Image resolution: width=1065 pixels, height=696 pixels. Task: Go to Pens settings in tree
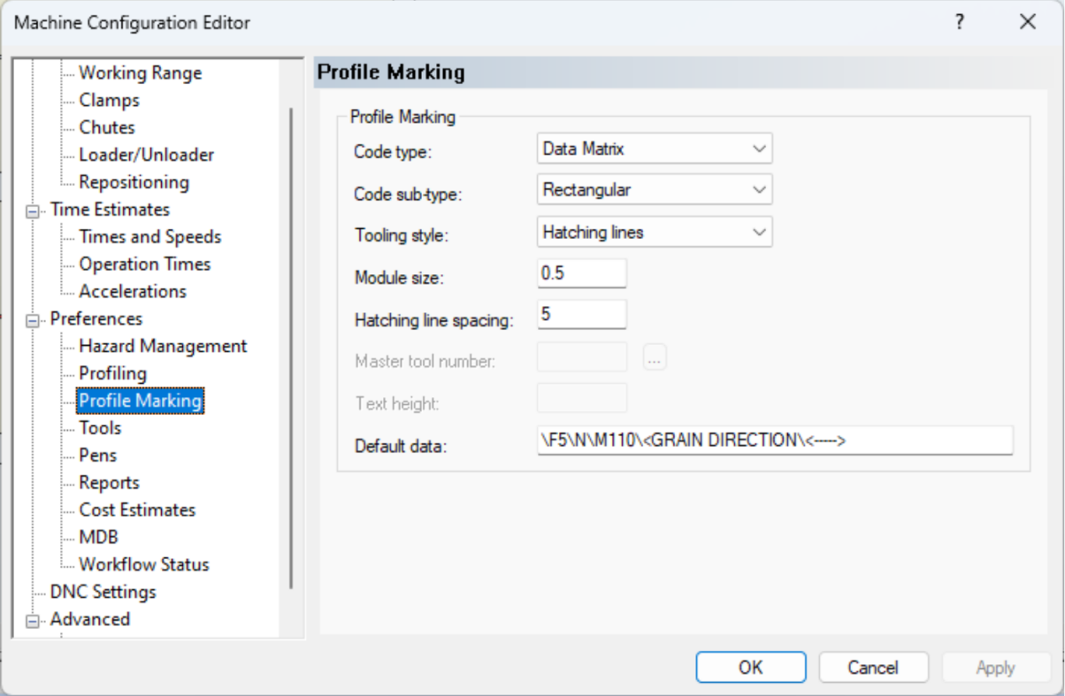97,455
